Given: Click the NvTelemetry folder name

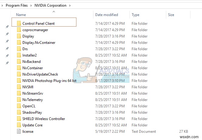Looking at the screenshot, I should point(32,100).
